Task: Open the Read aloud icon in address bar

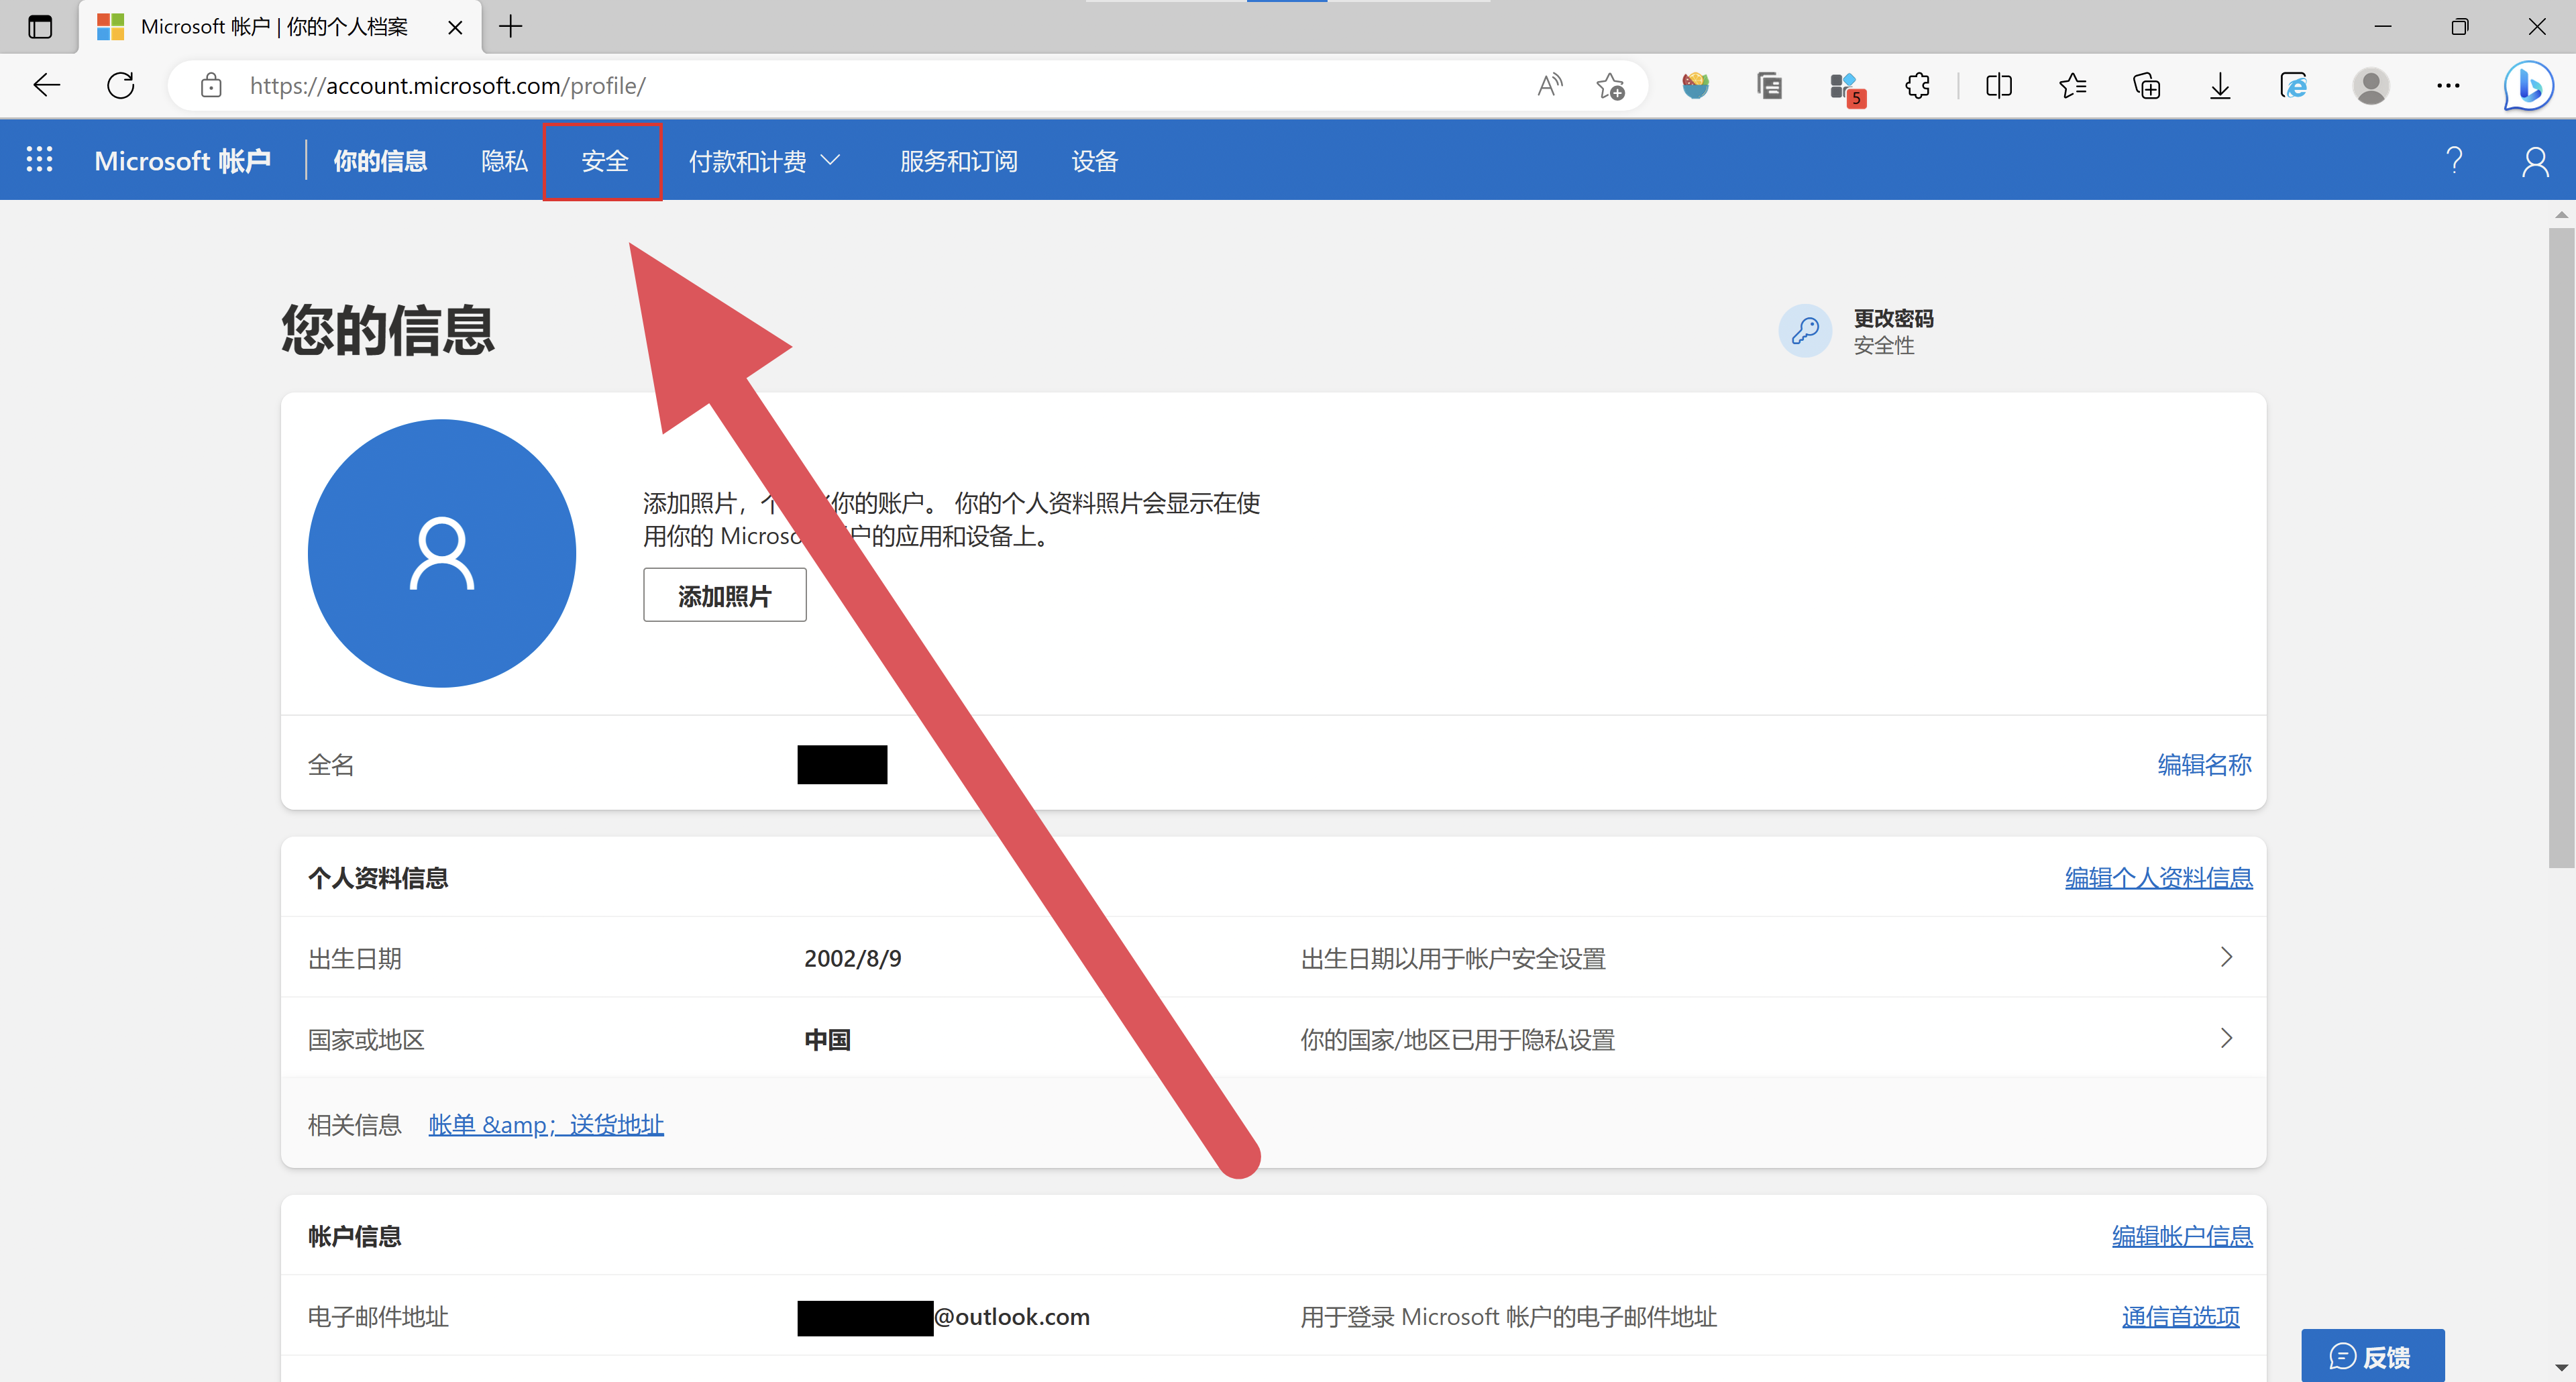Action: [1549, 86]
